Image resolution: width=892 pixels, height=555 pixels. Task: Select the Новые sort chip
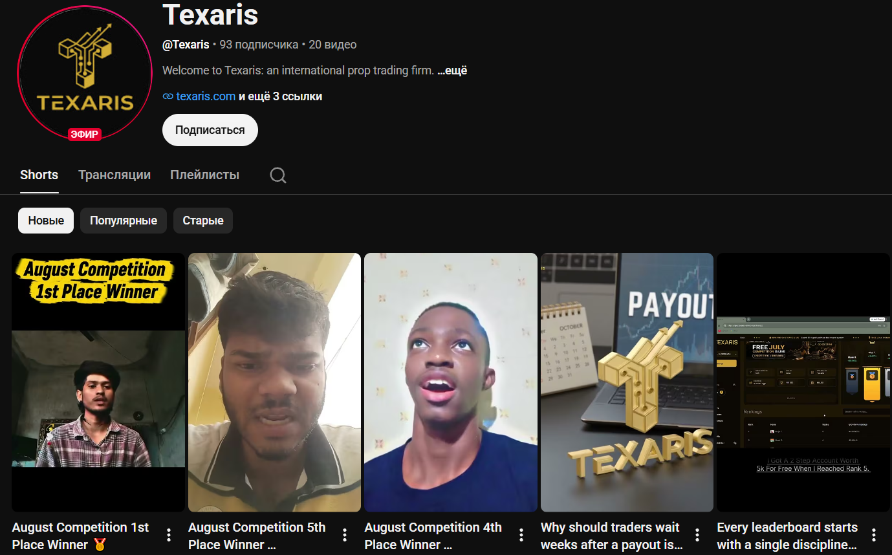tap(46, 221)
